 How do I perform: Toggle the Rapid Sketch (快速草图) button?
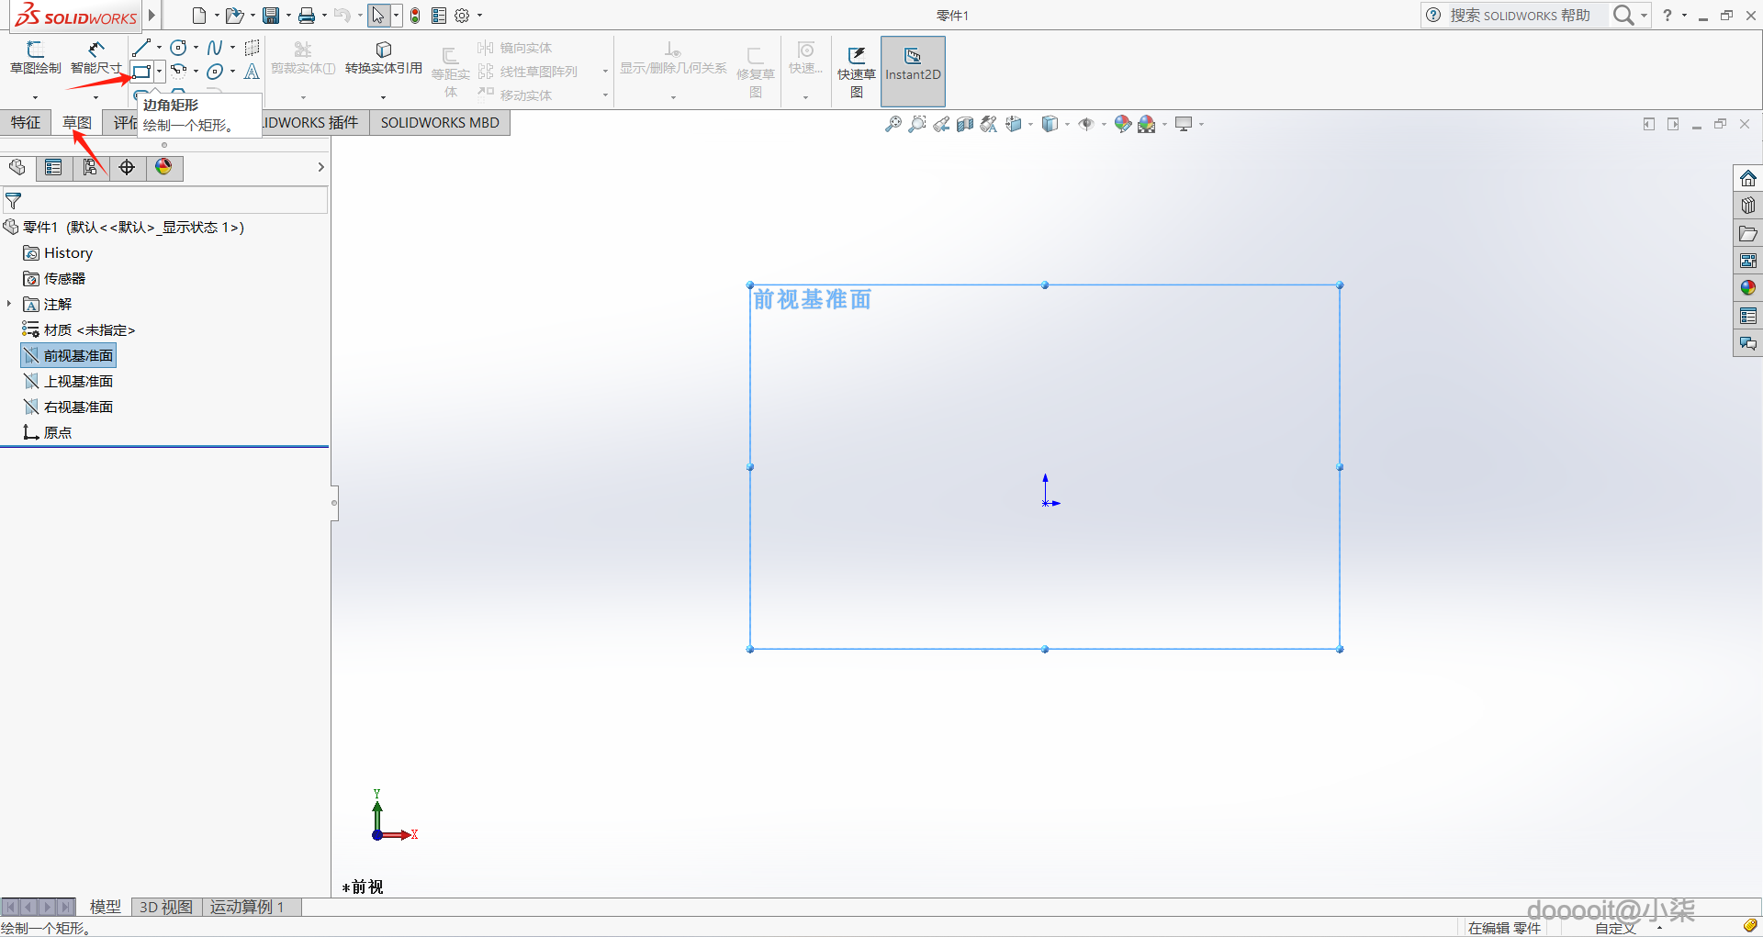coord(856,72)
